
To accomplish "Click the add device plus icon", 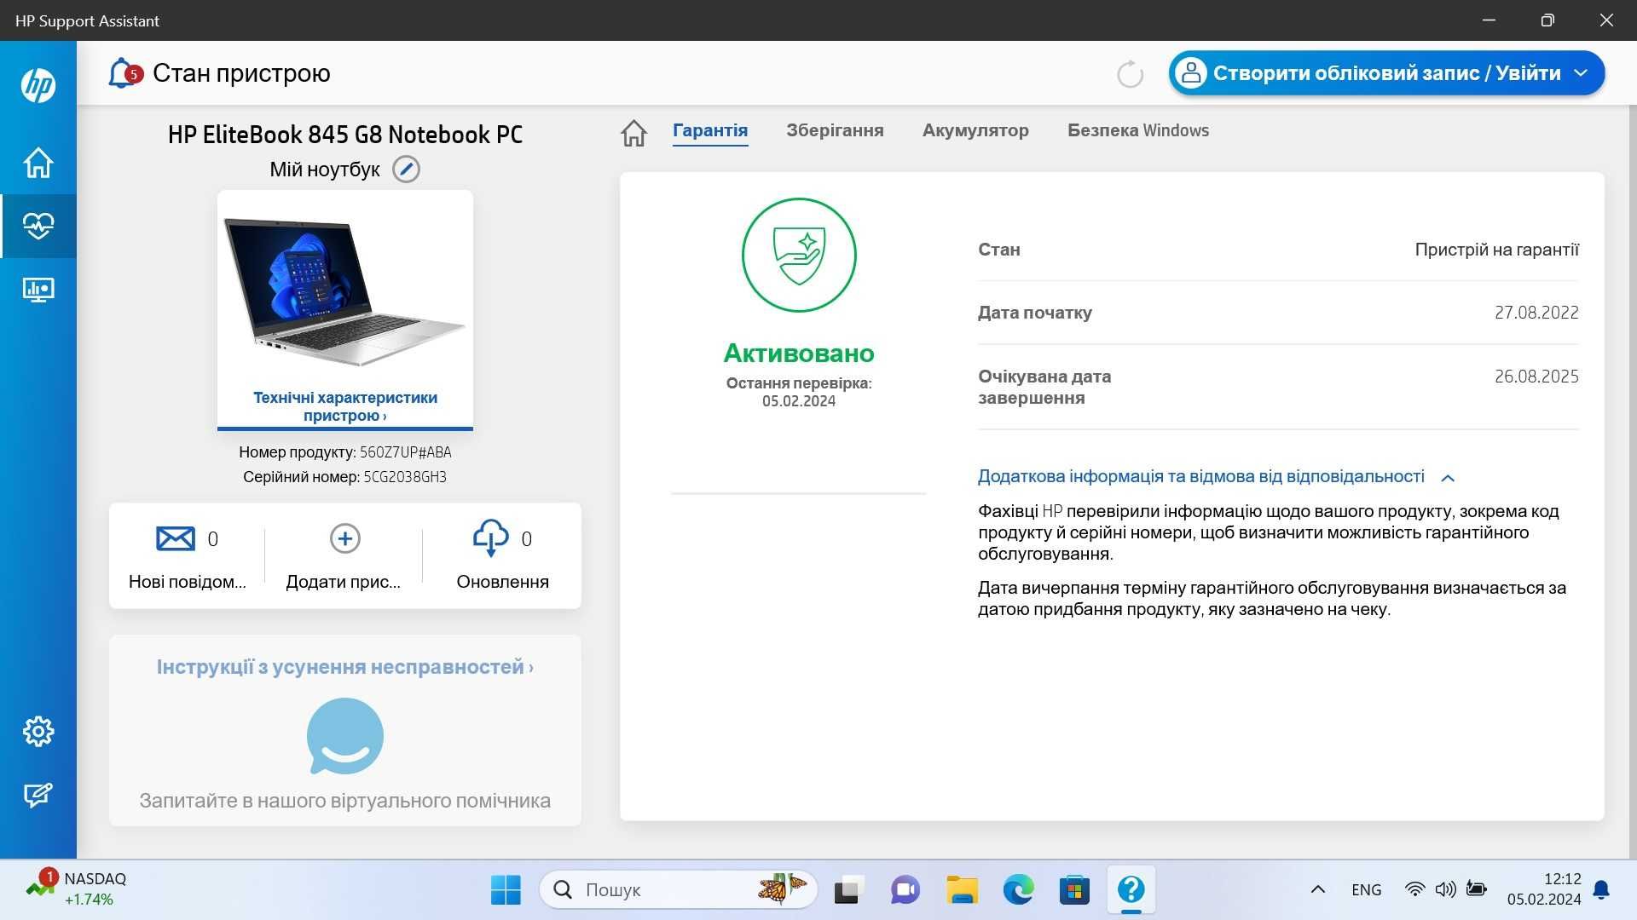I will click(x=344, y=538).
